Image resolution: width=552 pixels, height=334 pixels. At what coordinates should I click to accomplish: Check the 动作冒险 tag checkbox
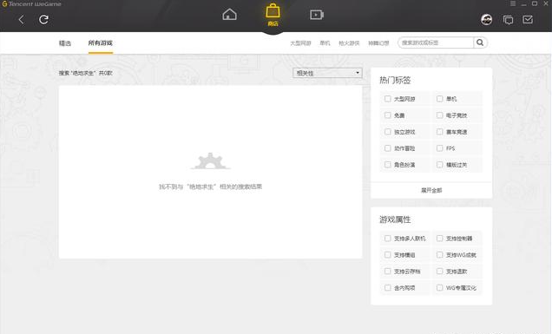pos(388,148)
